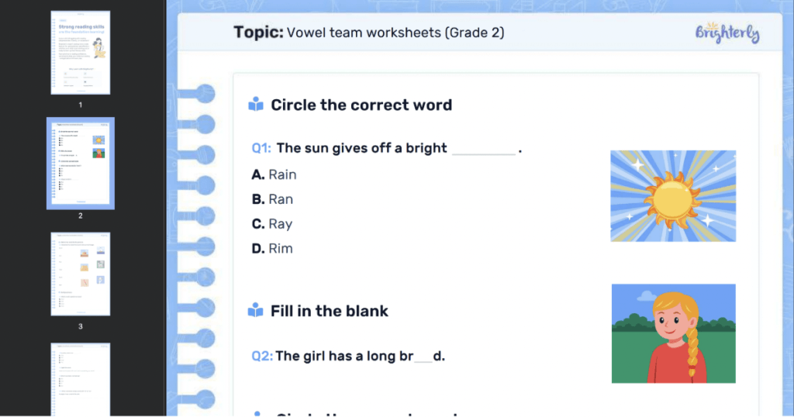
Task: Click the "Fill in the blank" heading
Action: (329, 311)
